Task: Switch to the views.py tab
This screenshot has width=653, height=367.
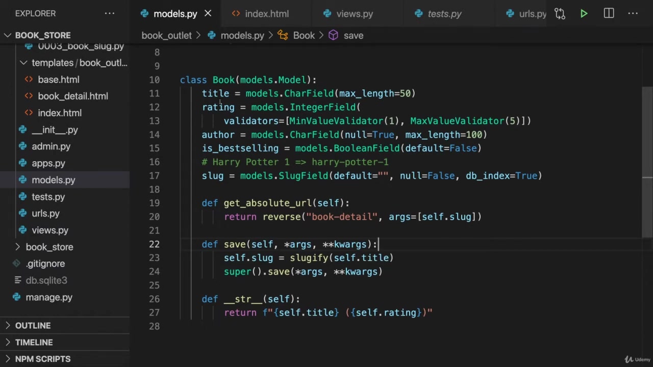Action: click(354, 14)
